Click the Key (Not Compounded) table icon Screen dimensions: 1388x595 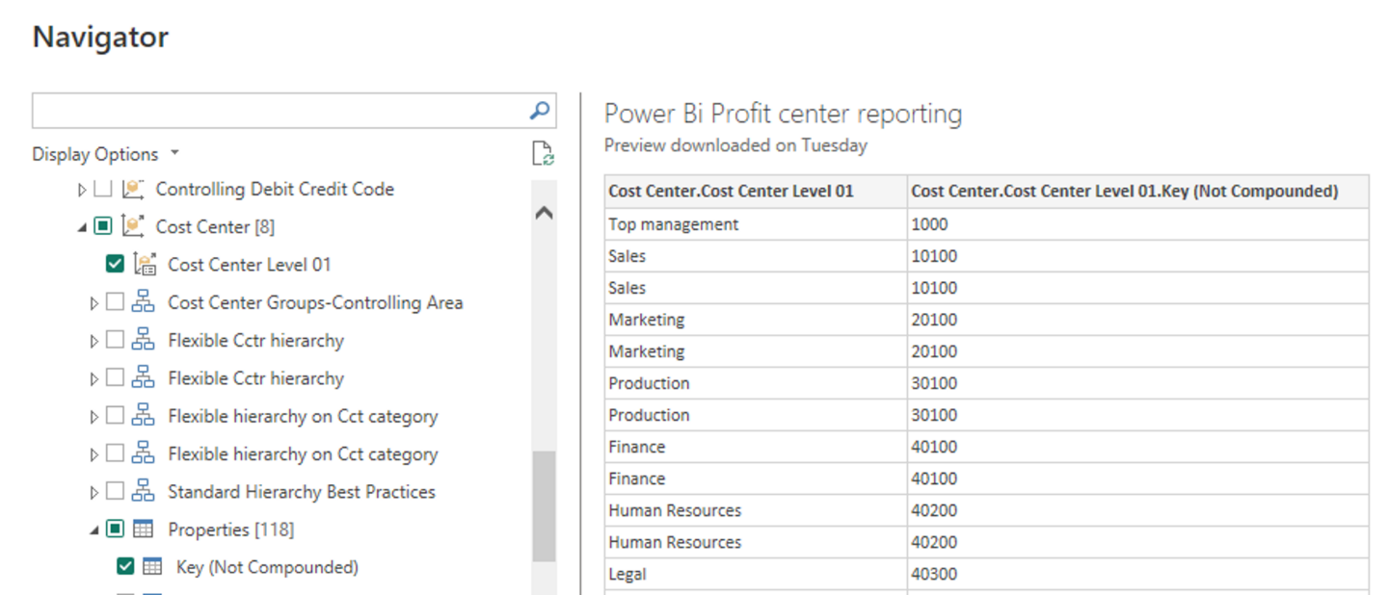tap(152, 567)
